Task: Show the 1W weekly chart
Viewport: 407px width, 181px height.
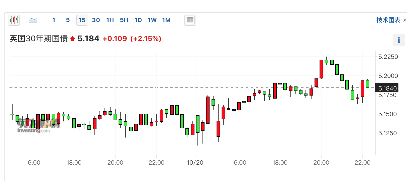Action: point(152,20)
